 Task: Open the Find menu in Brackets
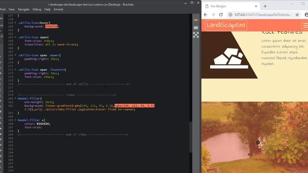click(x=2, y=9)
